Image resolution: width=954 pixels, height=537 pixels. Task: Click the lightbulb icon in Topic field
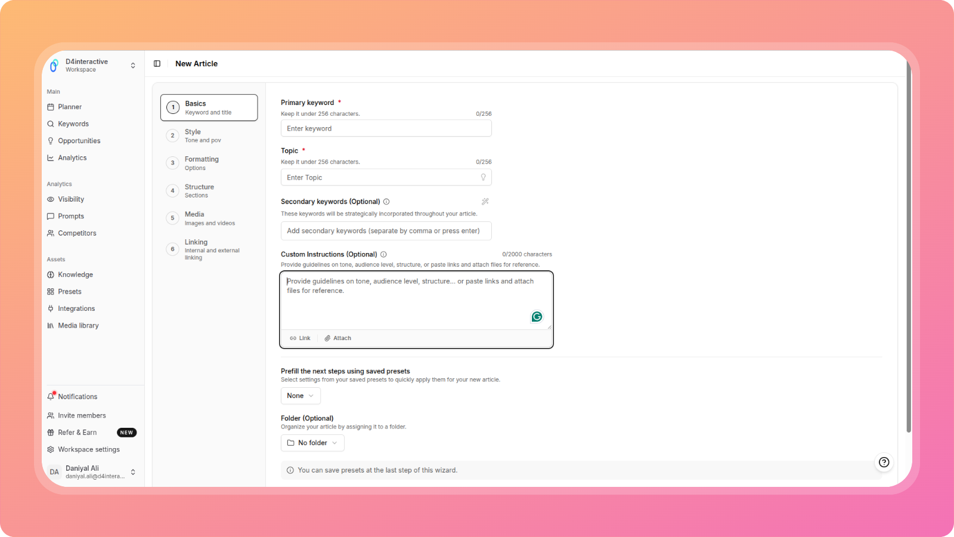483,177
